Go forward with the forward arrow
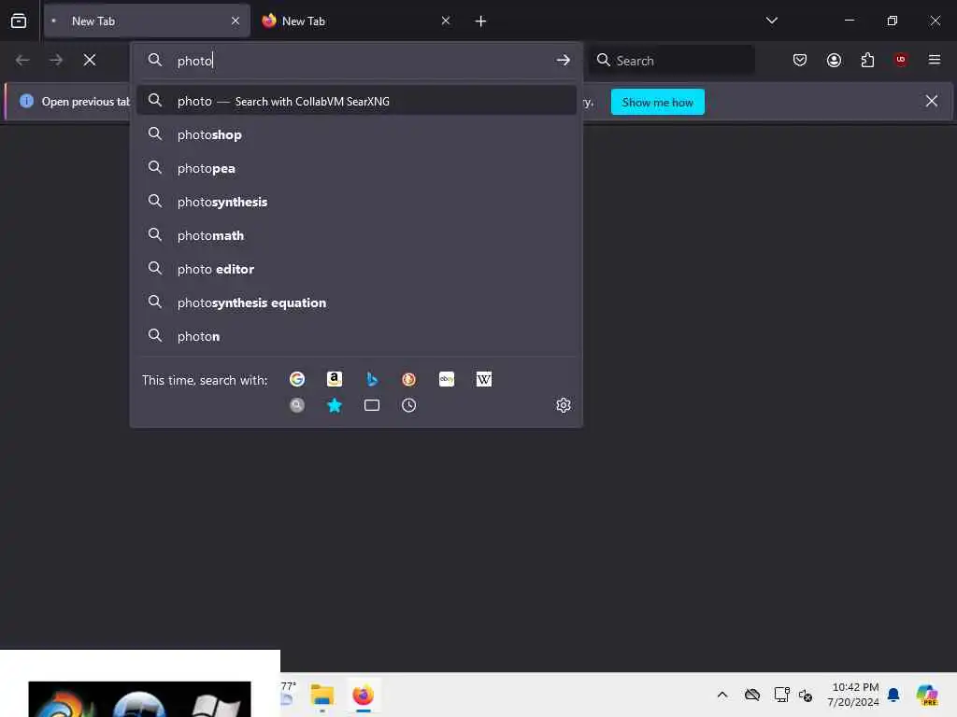The height and width of the screenshot is (717, 957). pyautogui.click(x=56, y=60)
